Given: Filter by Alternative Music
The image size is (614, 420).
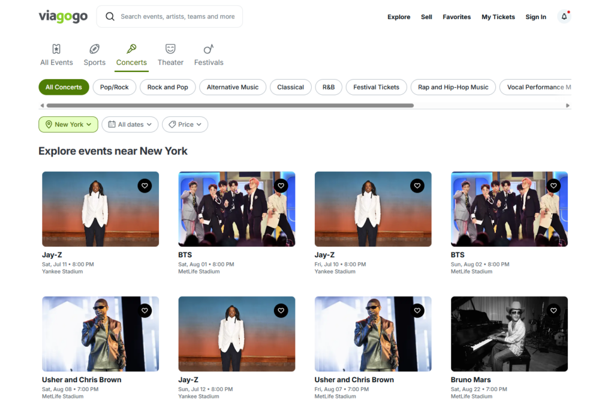Looking at the screenshot, I should [233, 87].
